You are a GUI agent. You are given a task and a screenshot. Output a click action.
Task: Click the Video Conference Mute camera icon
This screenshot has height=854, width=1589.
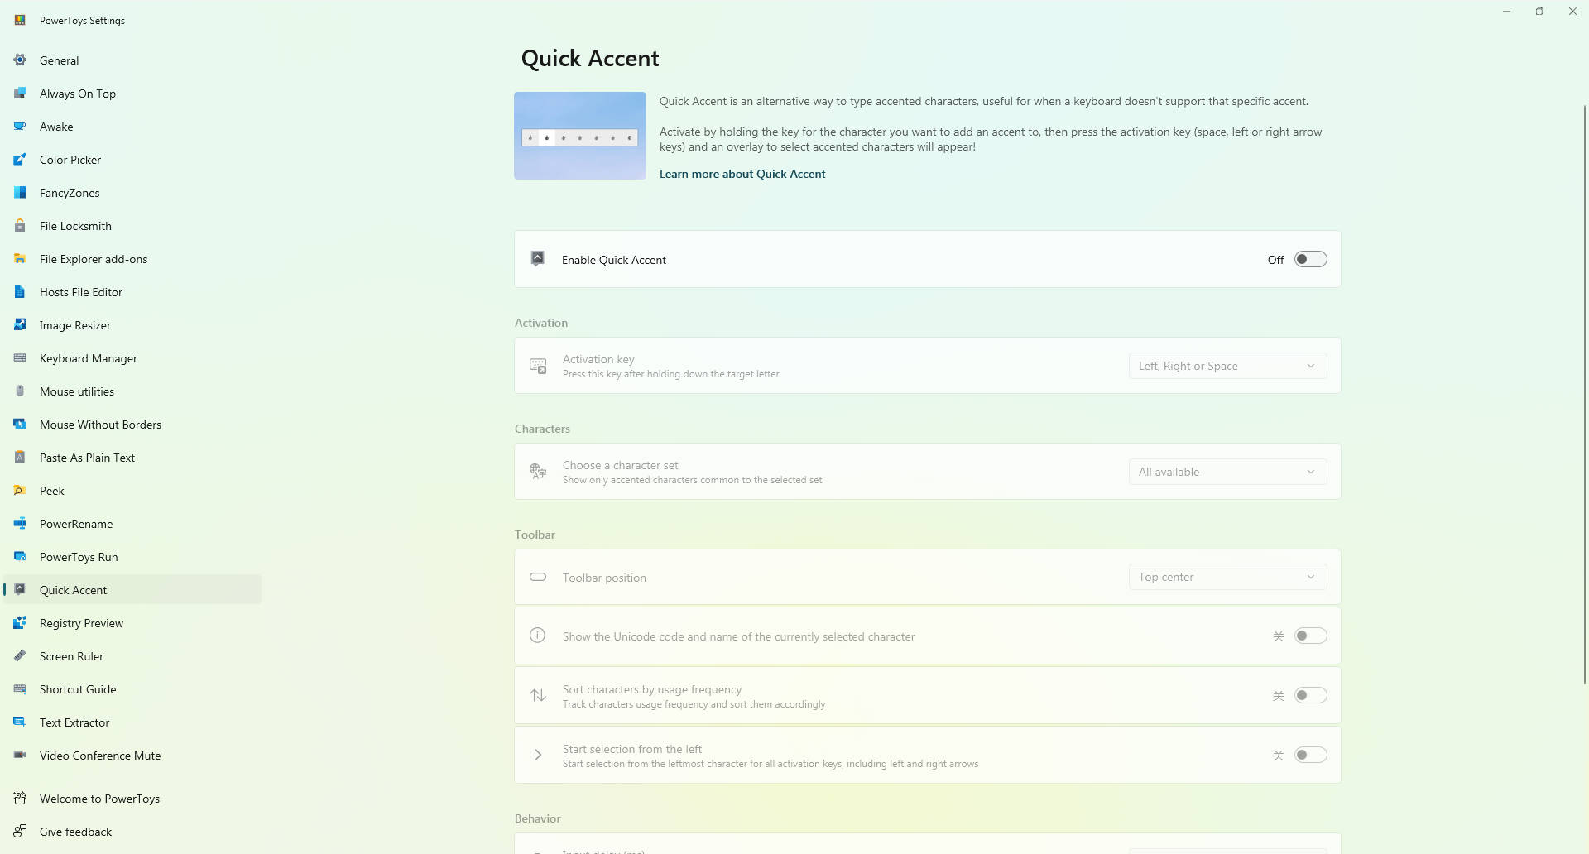tap(20, 756)
